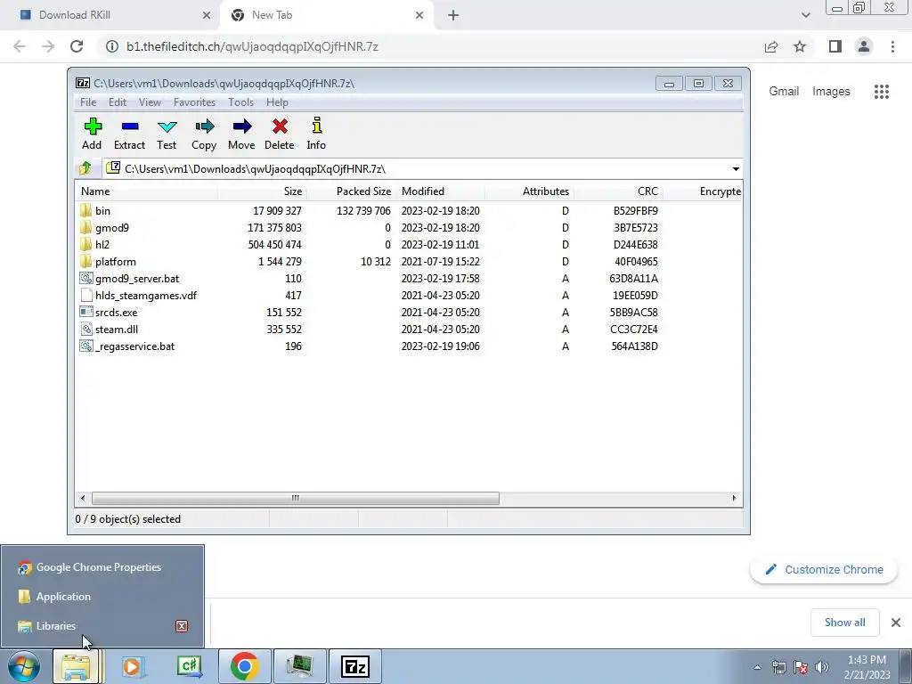912x684 pixels.
Task: Select the bin folder
Action: tap(102, 210)
